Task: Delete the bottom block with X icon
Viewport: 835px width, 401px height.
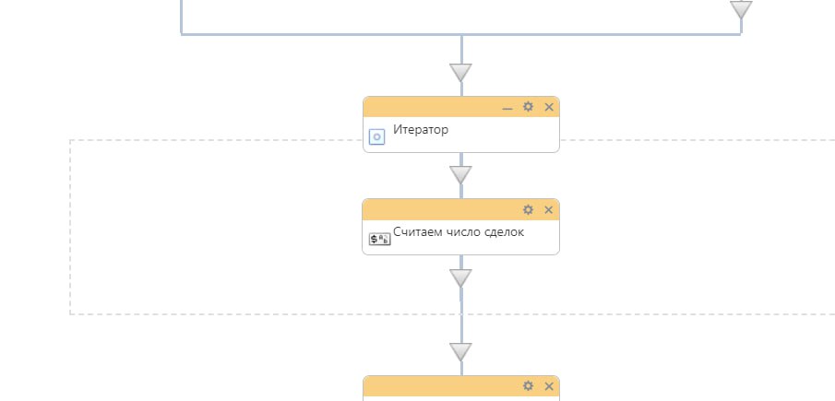Action: [549, 385]
